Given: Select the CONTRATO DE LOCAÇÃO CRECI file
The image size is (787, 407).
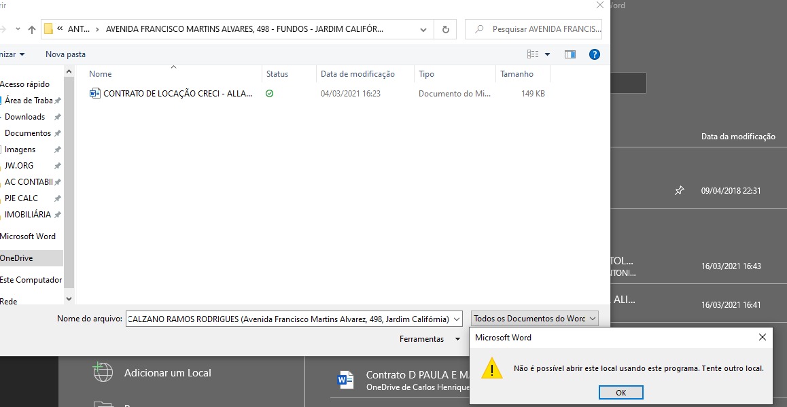Looking at the screenshot, I should (x=177, y=93).
